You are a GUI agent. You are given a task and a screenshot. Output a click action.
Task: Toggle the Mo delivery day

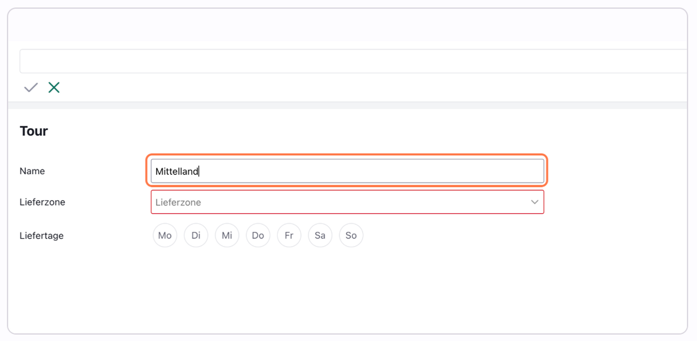pyautogui.click(x=165, y=236)
